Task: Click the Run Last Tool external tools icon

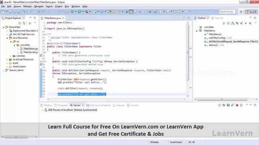Action: click(x=87, y=12)
